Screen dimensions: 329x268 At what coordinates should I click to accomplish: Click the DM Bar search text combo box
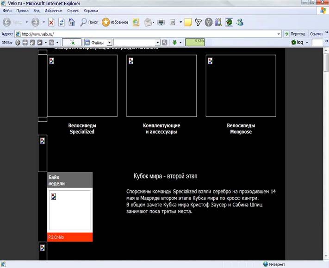click(137, 43)
